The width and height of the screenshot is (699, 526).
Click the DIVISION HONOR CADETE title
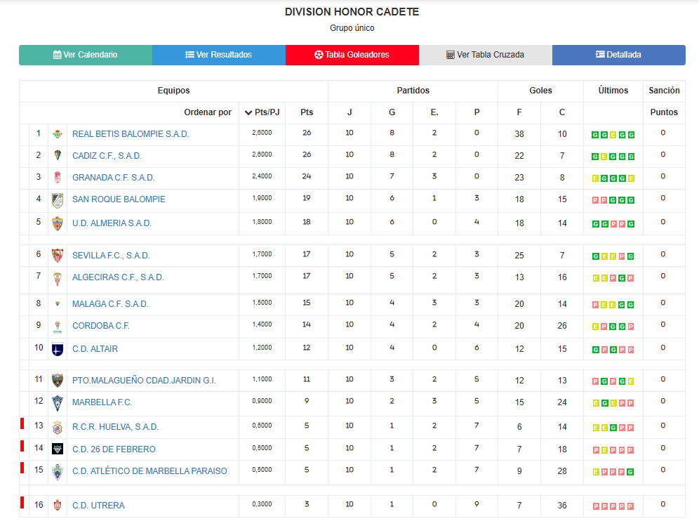[352, 12]
